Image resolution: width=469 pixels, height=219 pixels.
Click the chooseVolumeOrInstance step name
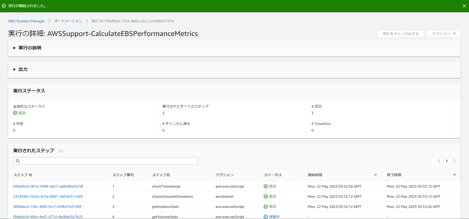click(x=173, y=196)
